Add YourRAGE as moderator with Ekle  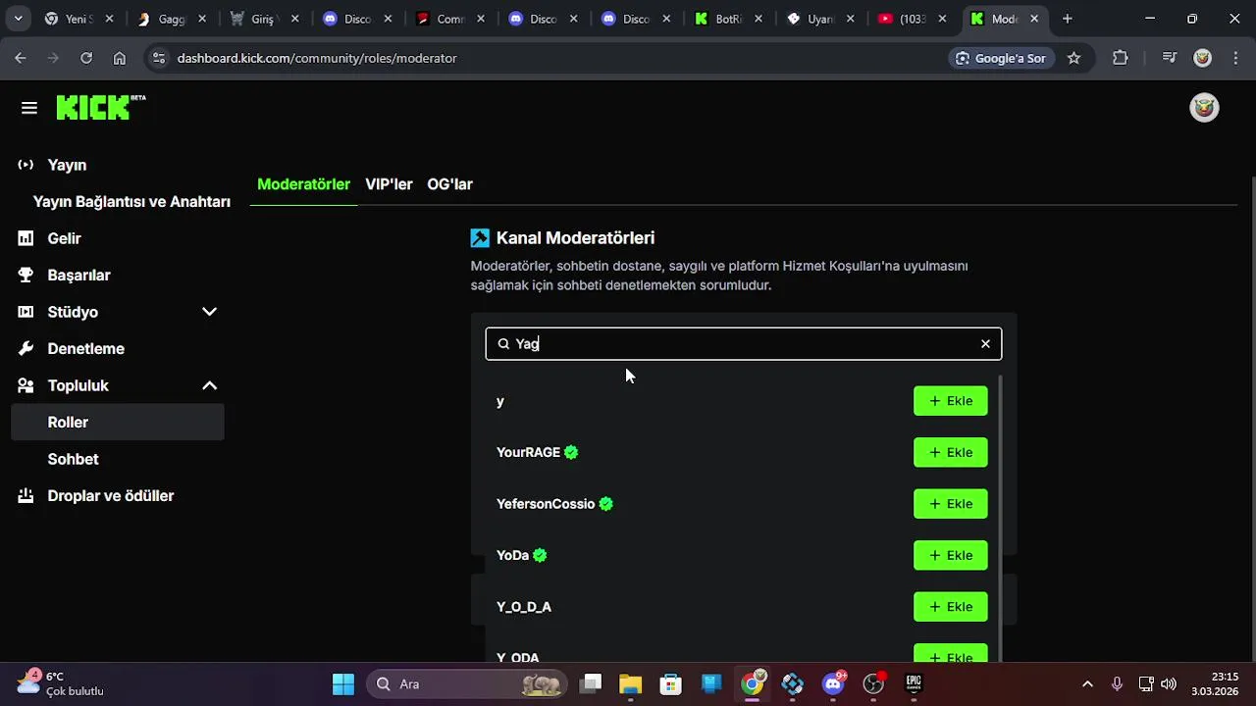(x=950, y=452)
